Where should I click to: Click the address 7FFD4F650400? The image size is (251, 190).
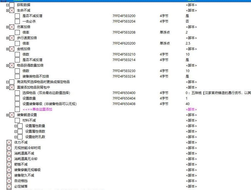pyautogui.click(x=124, y=93)
